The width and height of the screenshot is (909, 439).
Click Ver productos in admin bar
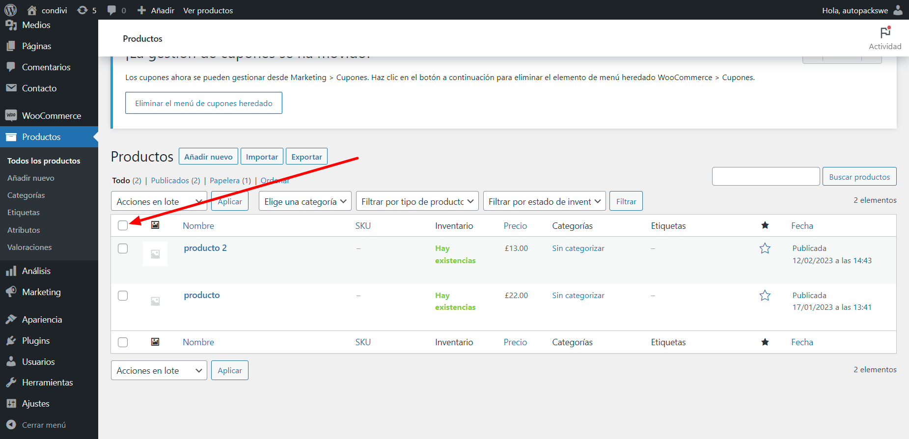(x=208, y=10)
